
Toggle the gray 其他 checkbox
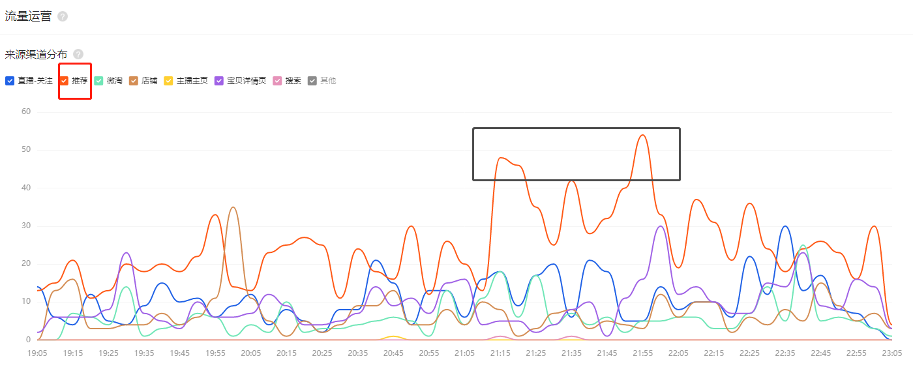coord(312,81)
